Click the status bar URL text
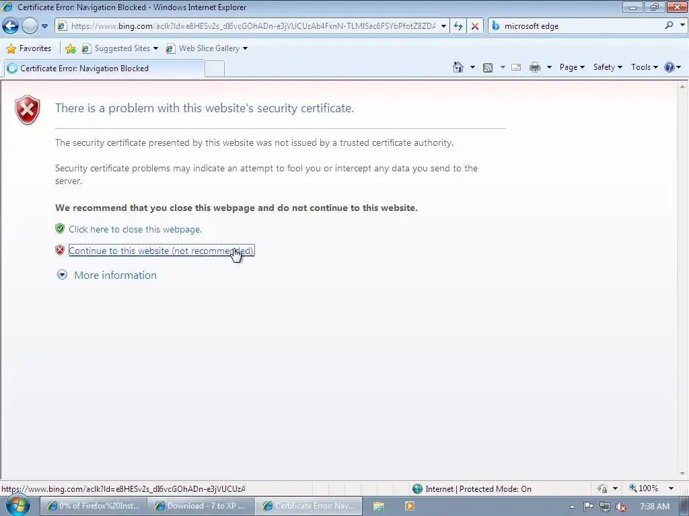Viewport: 689px width, 516px height. (x=124, y=489)
